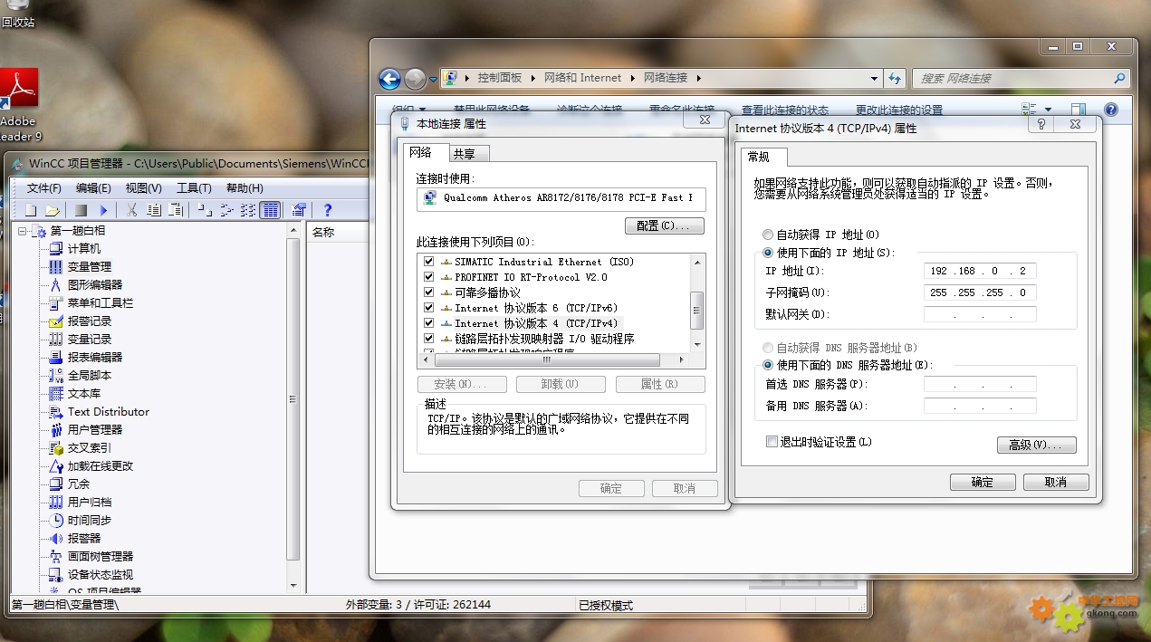Viewport: 1151px width, 642px height.
Task: Click the Refresh icon beside the address bar
Action: [x=895, y=78]
